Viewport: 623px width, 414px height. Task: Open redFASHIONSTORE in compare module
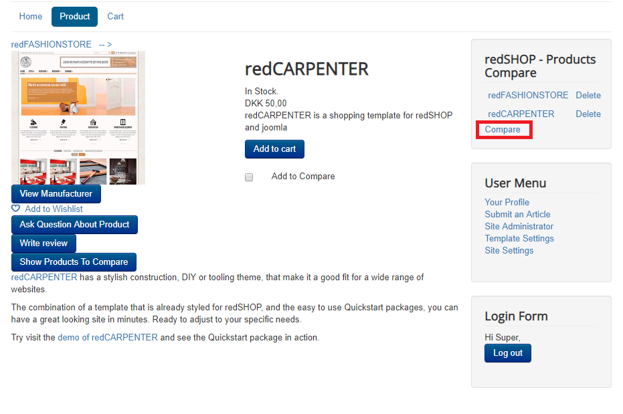[x=528, y=95]
